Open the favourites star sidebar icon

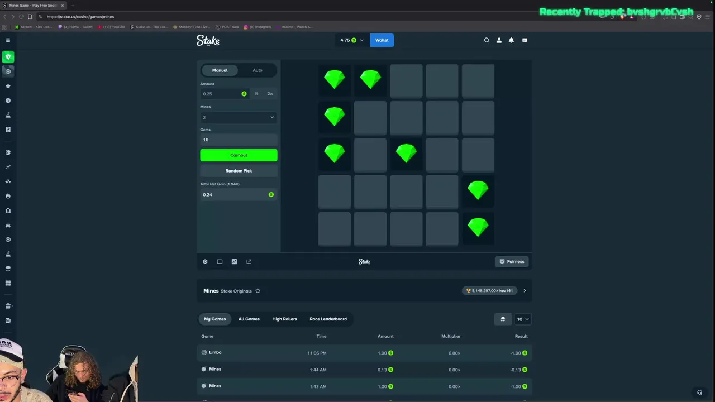(x=8, y=86)
